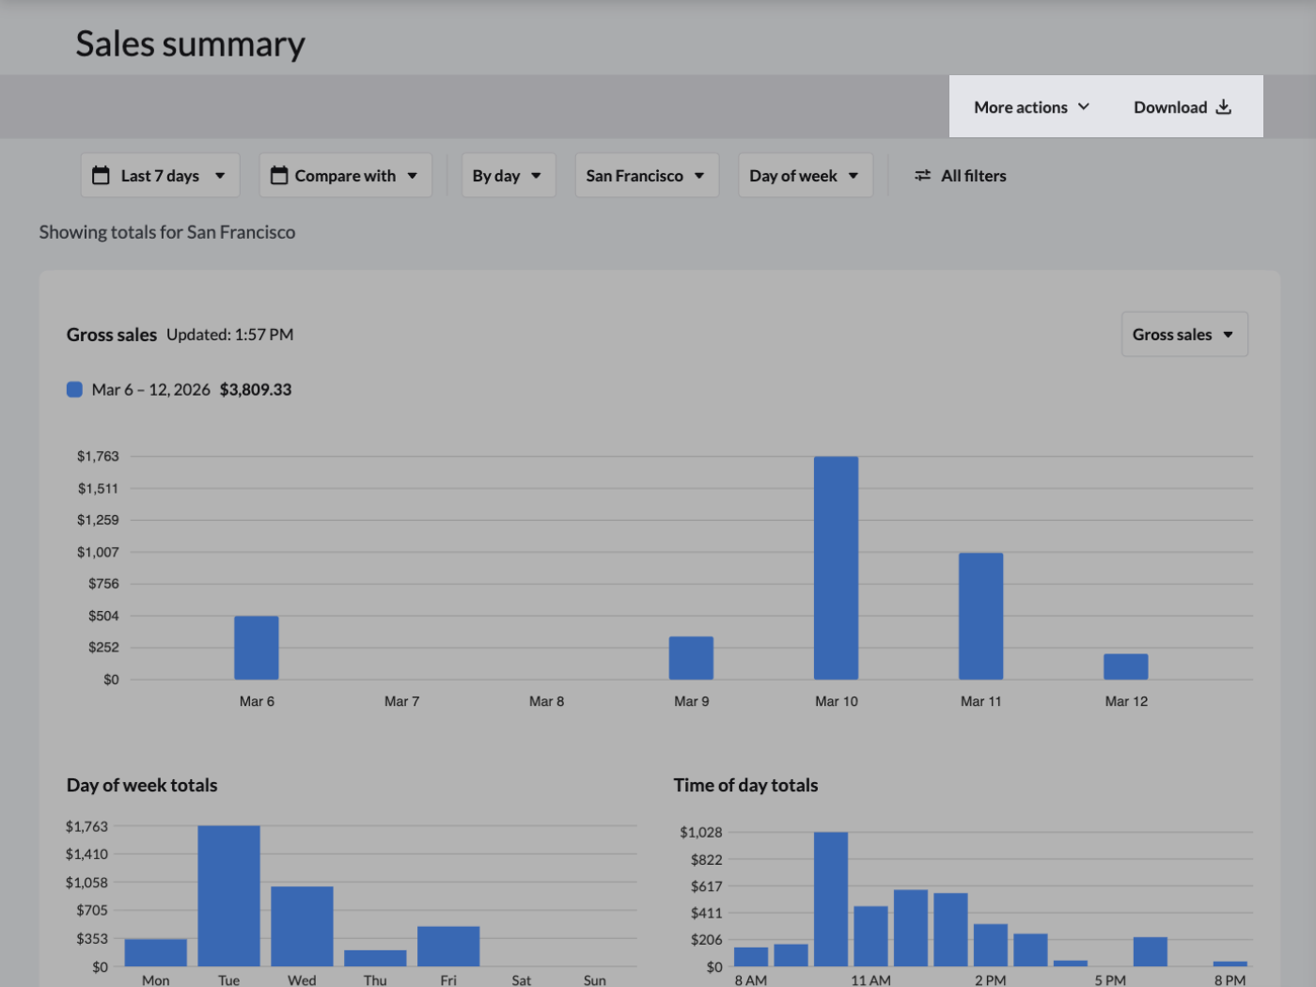This screenshot has height=987, width=1316.
Task: Click the caret arrow on Day of week
Action: point(854,176)
